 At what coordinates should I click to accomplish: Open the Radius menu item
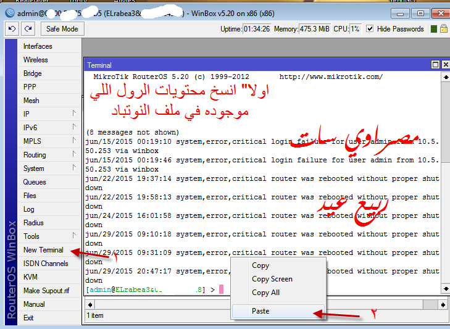tap(49, 223)
